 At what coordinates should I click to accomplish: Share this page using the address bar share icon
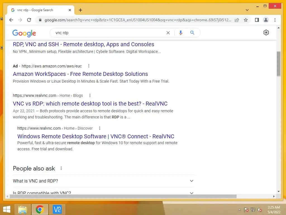point(237,20)
